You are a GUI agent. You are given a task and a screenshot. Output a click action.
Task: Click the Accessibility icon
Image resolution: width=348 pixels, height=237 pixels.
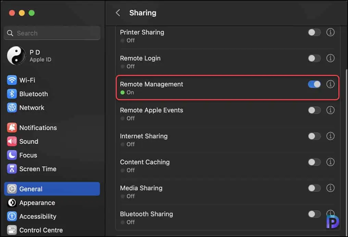12,216
